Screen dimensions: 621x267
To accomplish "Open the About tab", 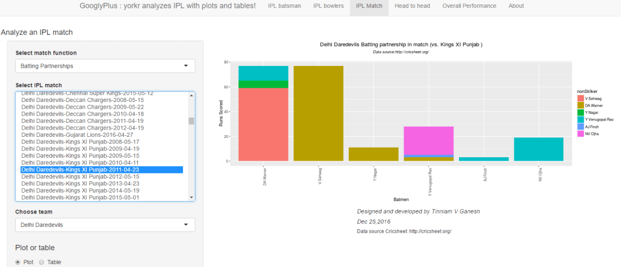I will coord(516,6).
